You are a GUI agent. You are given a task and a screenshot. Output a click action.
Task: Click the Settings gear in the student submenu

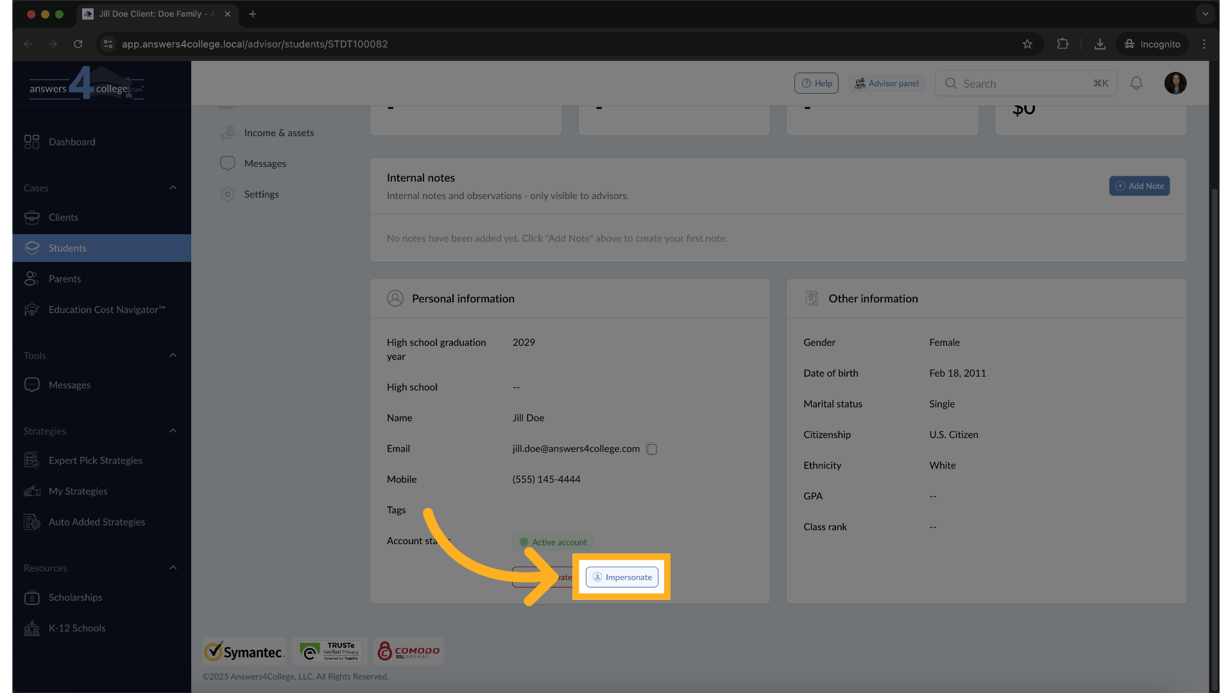click(227, 194)
